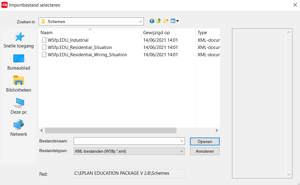Image resolution: width=300 pixels, height=185 pixels.
Task: Sort files by Gewijzigd op column
Action: point(168,33)
